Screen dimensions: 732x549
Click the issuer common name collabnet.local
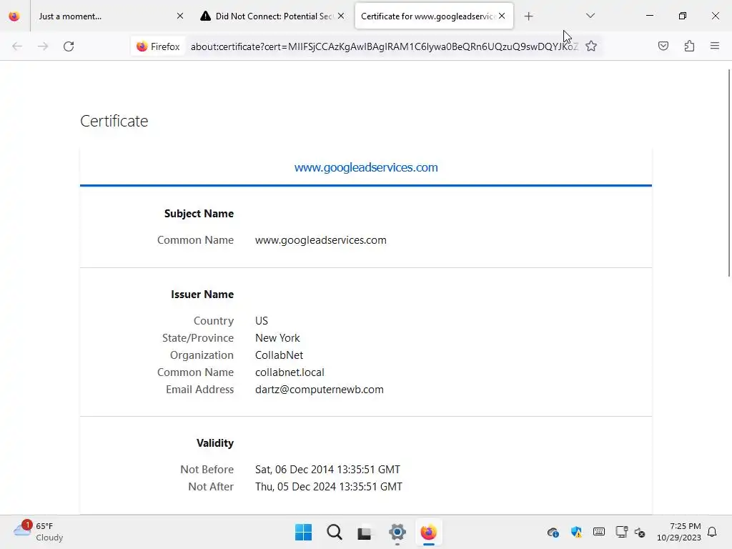pos(290,372)
